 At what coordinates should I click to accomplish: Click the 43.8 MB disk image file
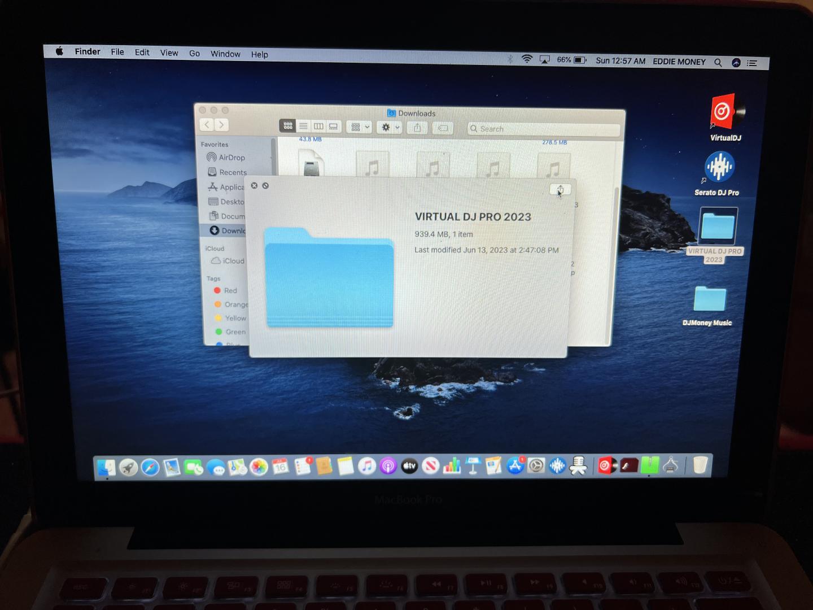point(312,163)
